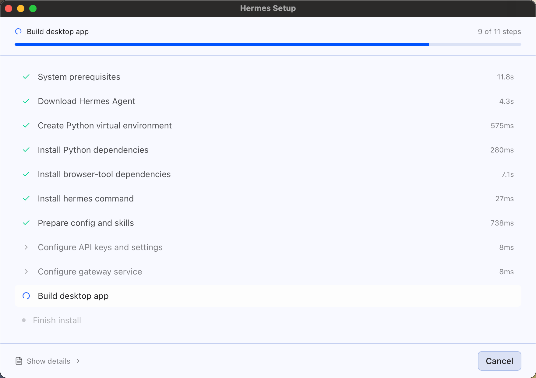Viewport: 536px width, 378px height.
Task: Click the checkmark beside System prerequisites
Action: pyautogui.click(x=26, y=77)
